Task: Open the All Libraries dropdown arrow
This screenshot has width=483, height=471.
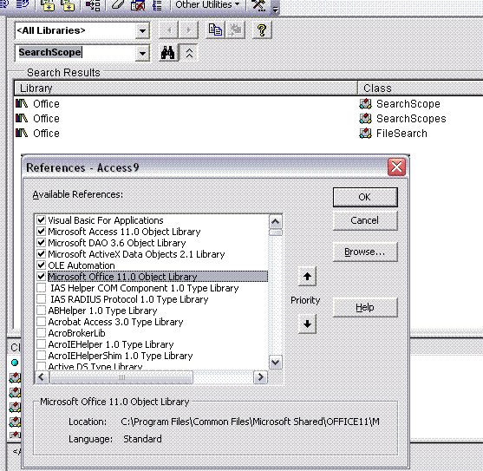Action: pyautogui.click(x=142, y=30)
